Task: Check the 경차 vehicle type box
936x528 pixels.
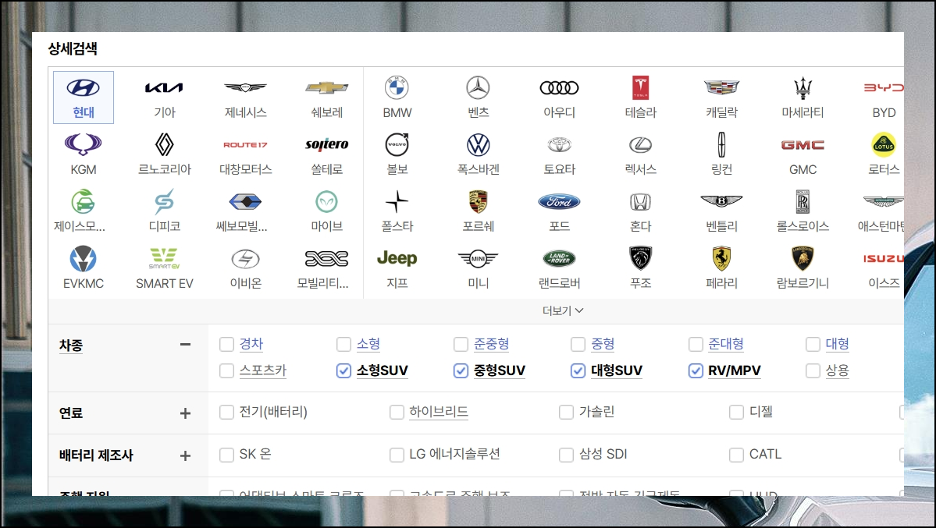Action: [226, 344]
